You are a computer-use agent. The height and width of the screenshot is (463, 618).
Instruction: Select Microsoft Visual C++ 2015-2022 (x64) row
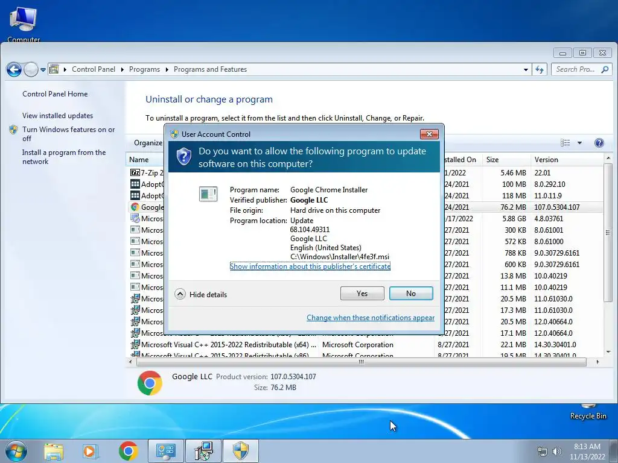pos(365,344)
